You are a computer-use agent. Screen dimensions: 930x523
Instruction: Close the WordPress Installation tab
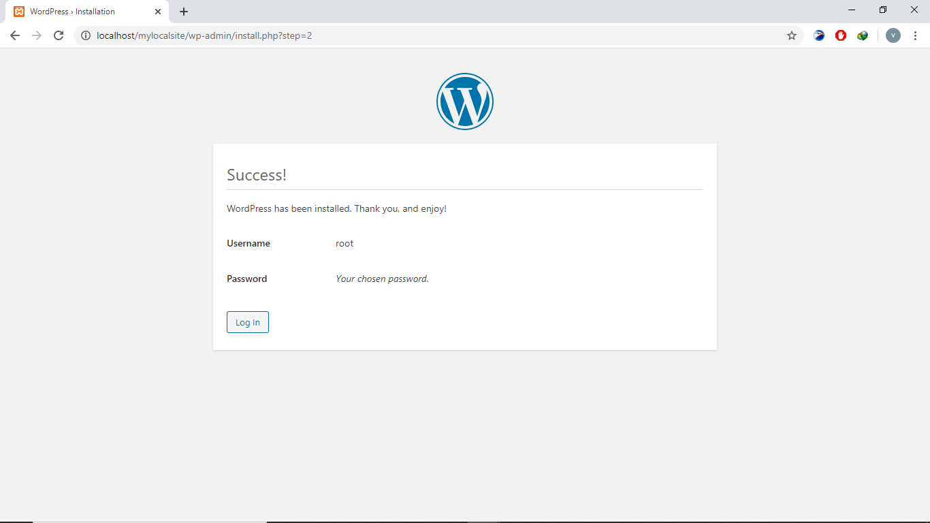click(x=158, y=12)
